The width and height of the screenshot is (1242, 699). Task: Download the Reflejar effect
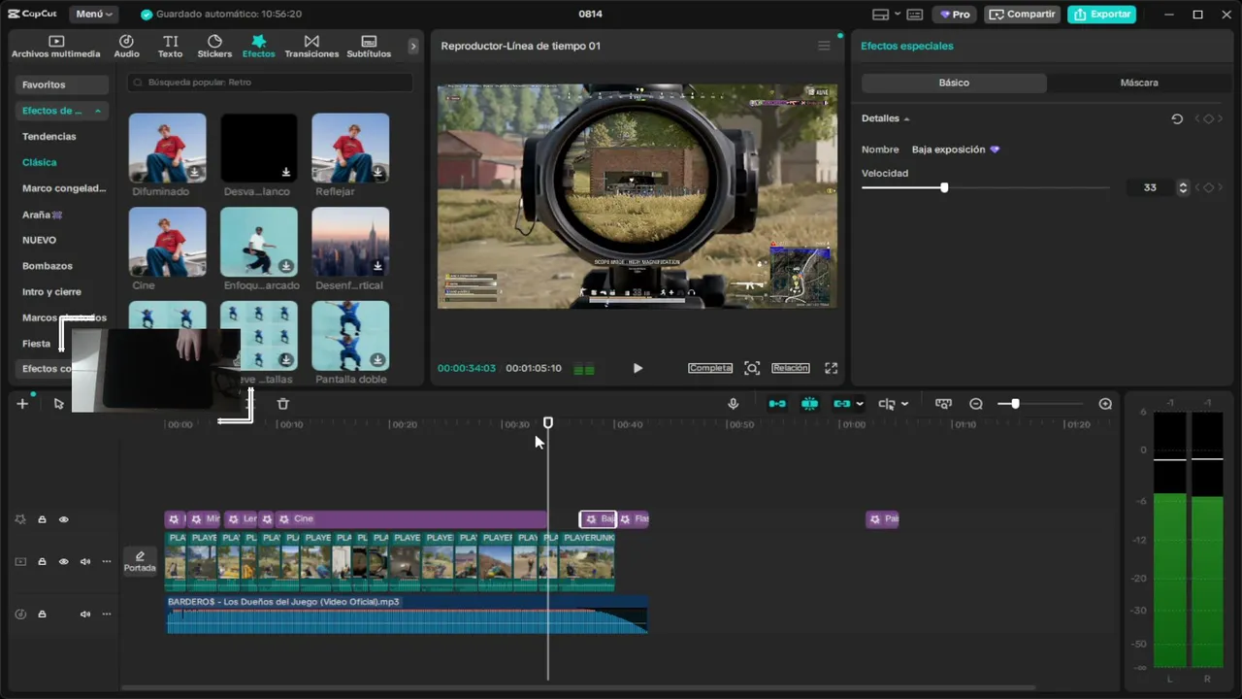click(377, 172)
